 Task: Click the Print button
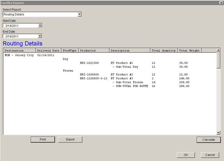[x=43, y=140]
